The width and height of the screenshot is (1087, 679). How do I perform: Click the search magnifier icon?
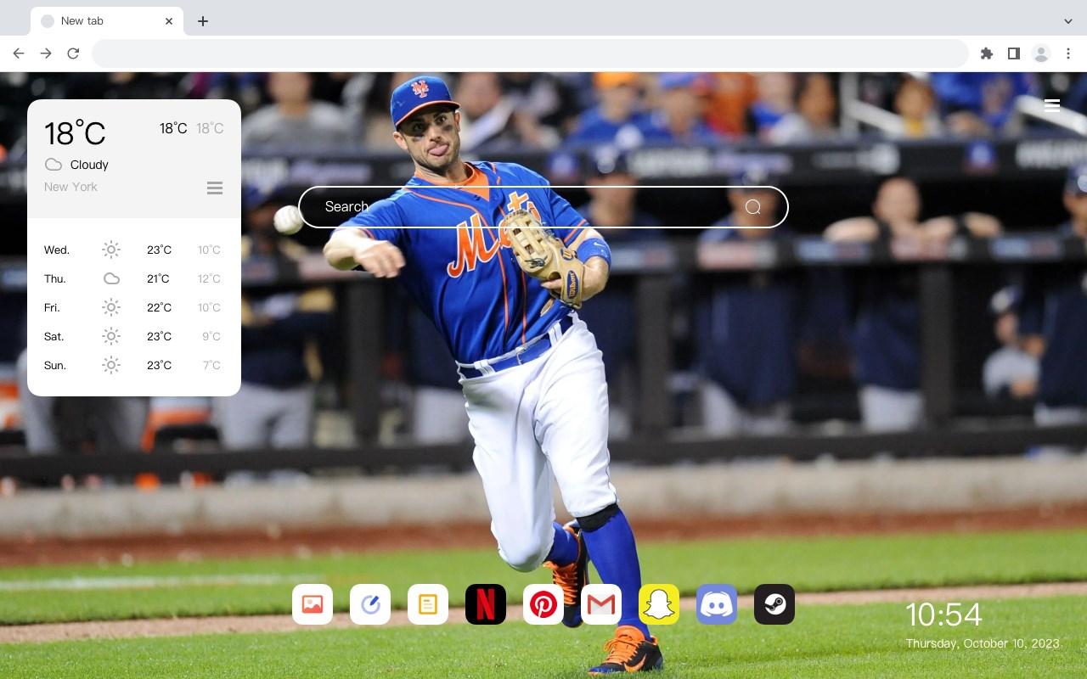(x=753, y=207)
